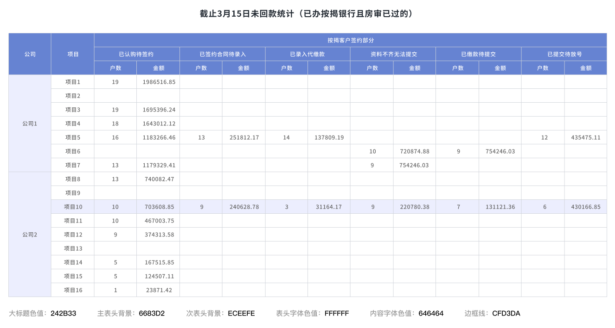Select 754246.03 in the 项目7 row
This screenshot has width=615, height=328.
tap(415, 165)
